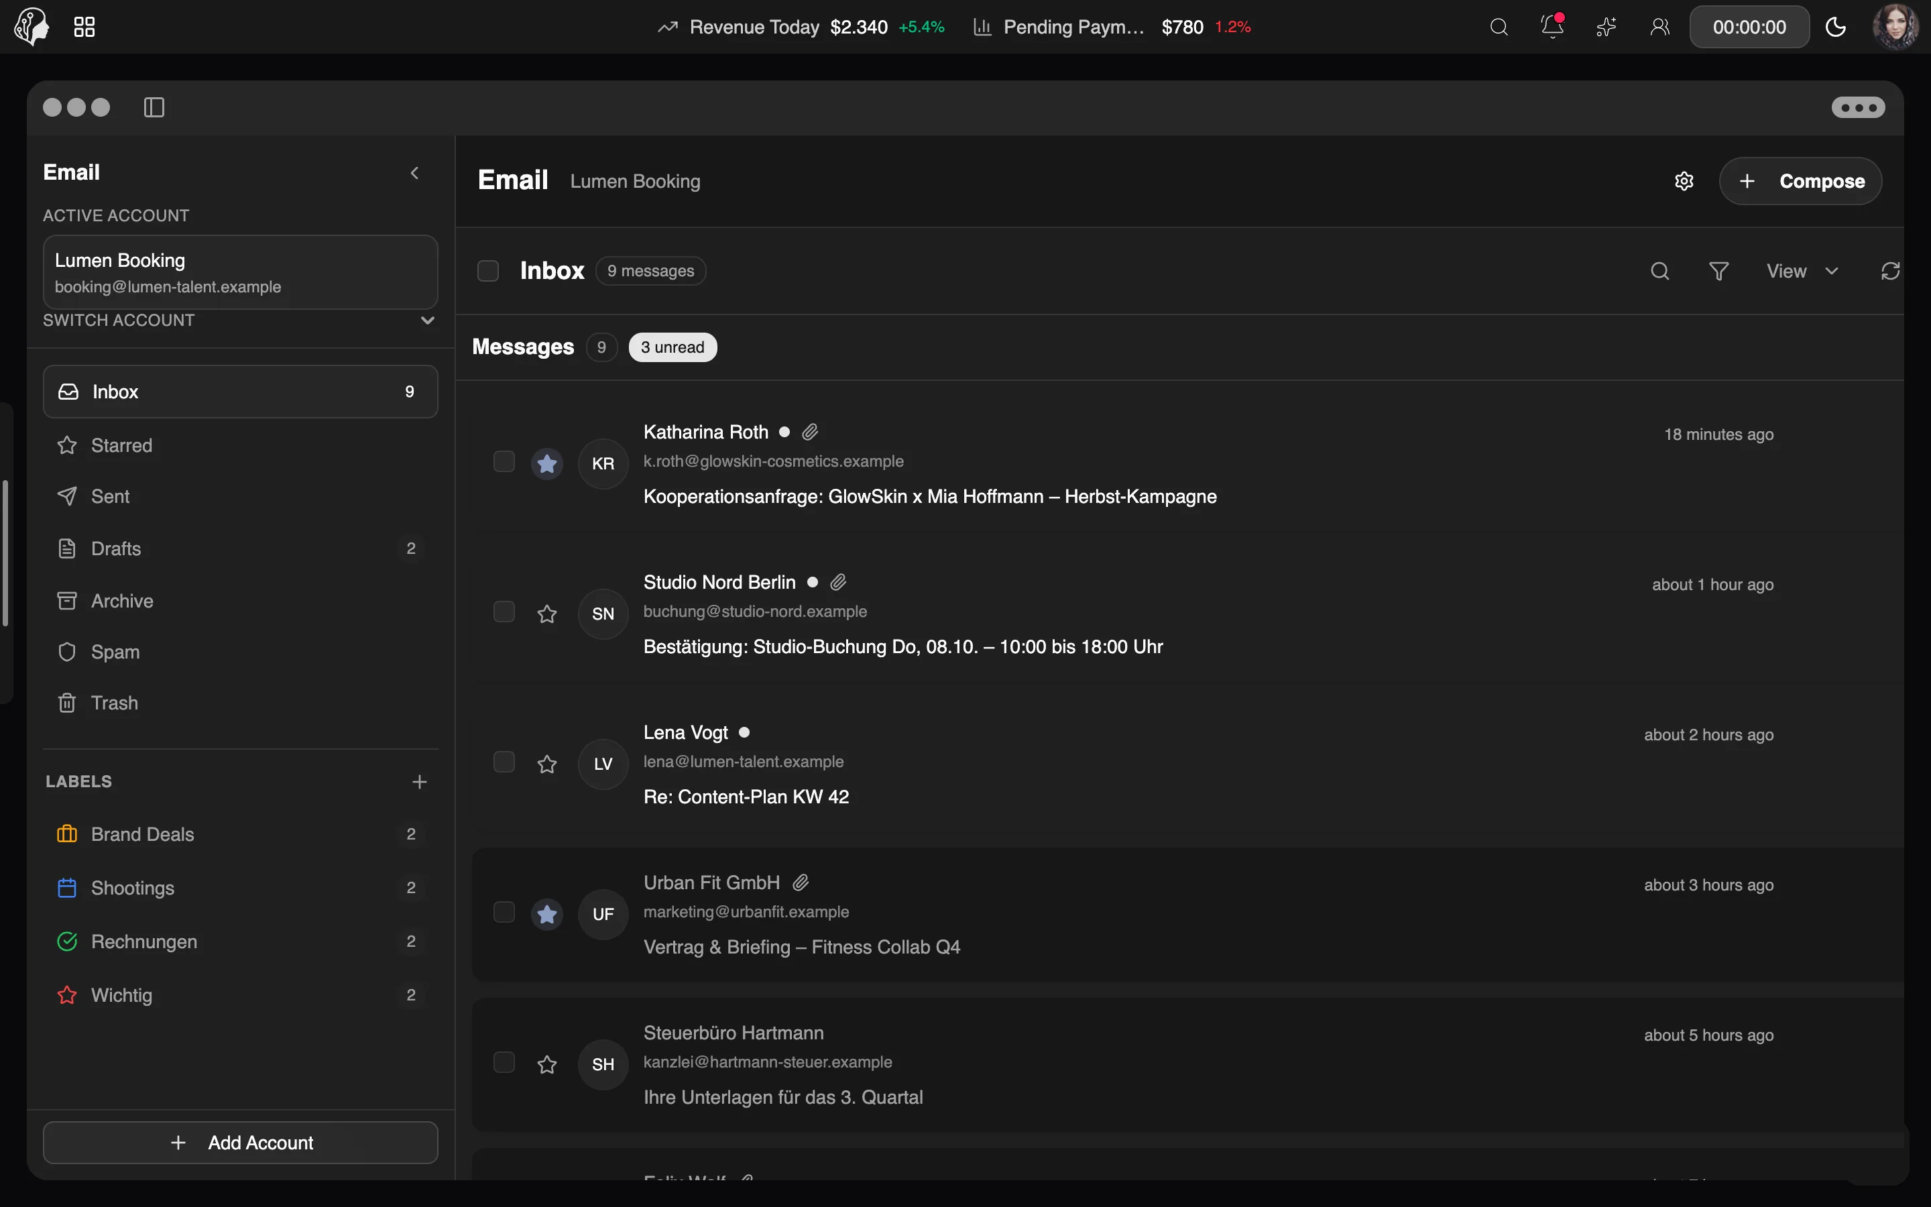
Task: Filter by the 3 unread badge
Action: point(672,347)
